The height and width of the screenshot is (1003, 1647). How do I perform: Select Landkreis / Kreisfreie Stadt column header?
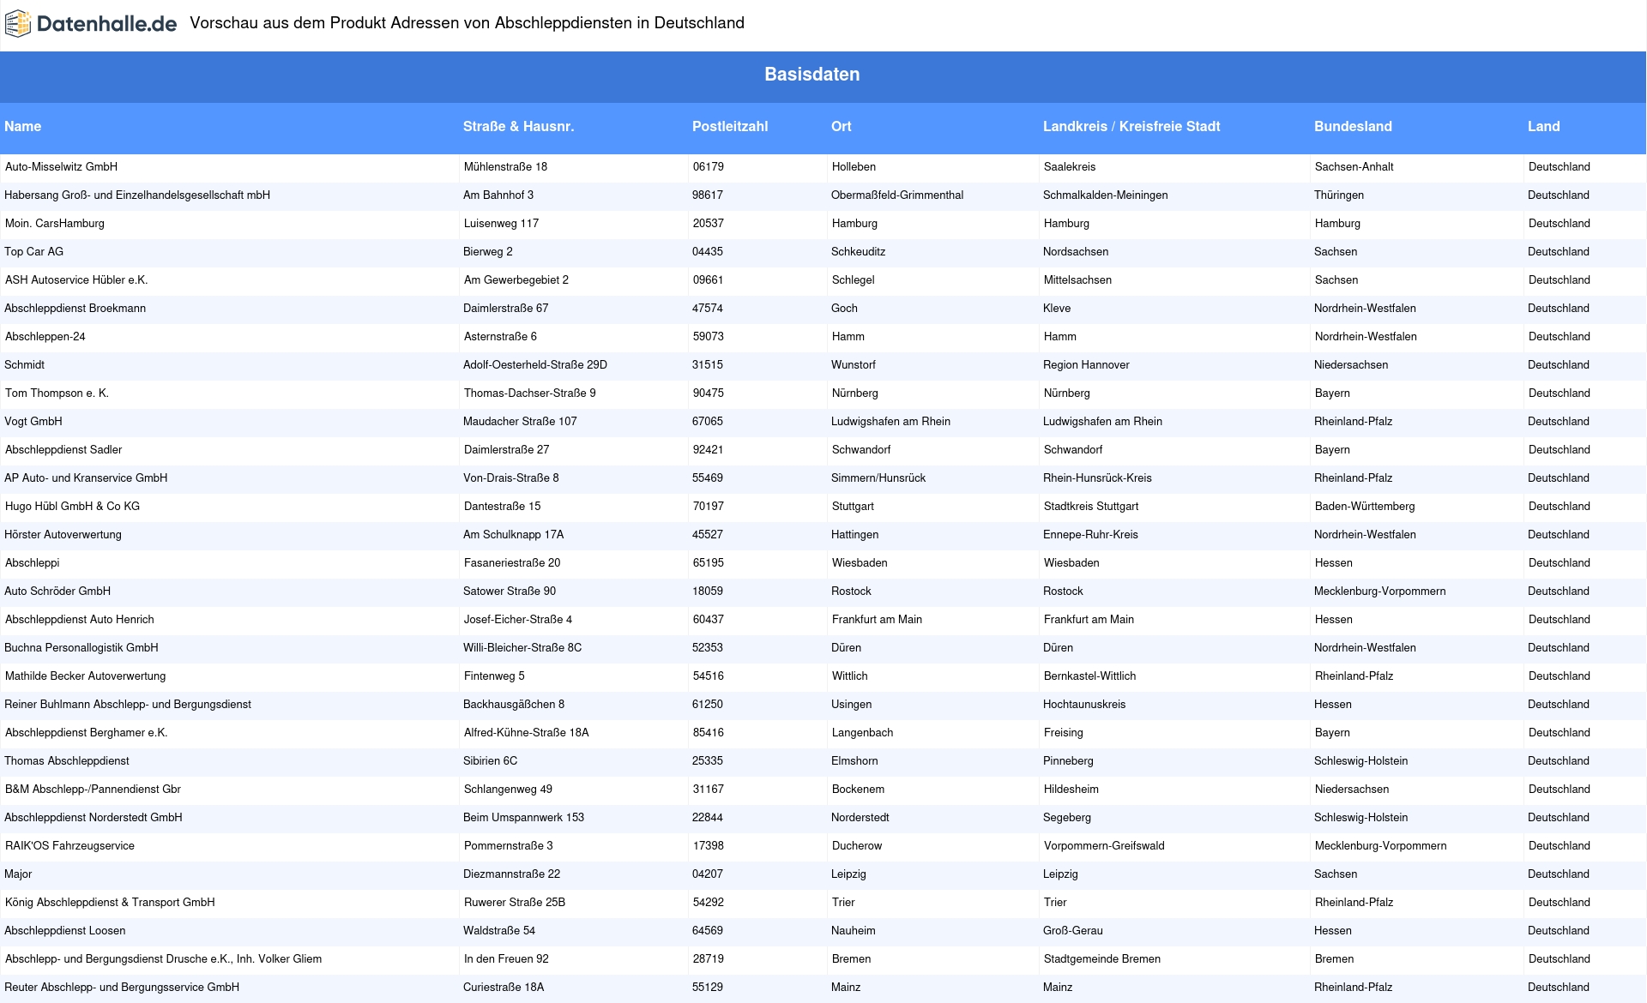pyautogui.click(x=1131, y=126)
